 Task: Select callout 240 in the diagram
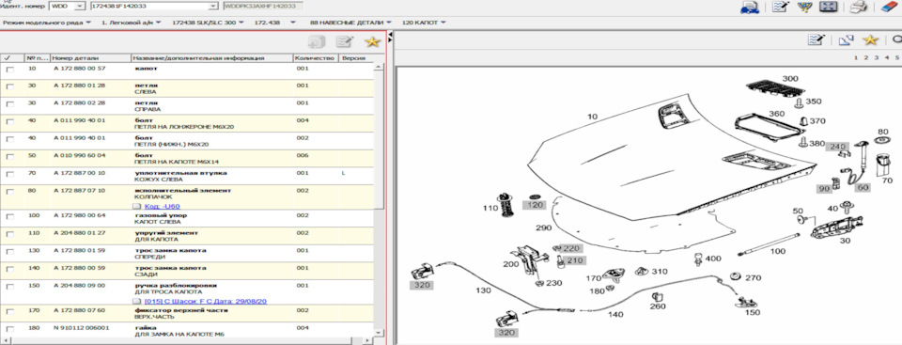[x=837, y=147]
